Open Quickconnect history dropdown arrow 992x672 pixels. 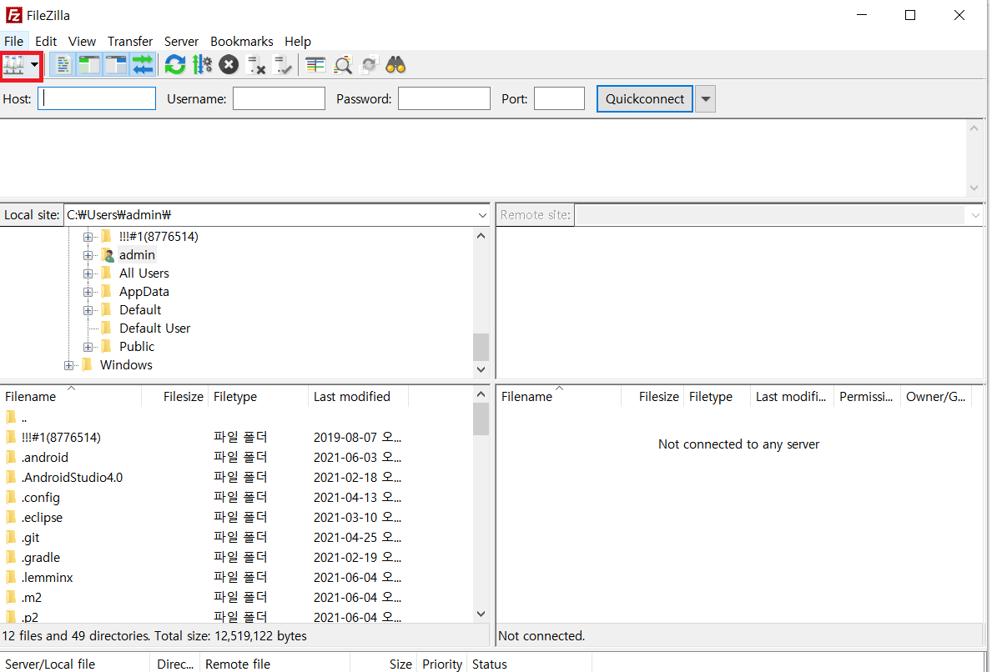click(x=705, y=99)
